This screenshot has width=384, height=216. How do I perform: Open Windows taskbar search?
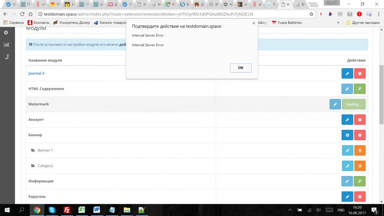coord(22,210)
